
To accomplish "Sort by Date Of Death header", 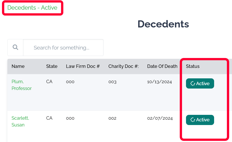I will (x=162, y=66).
